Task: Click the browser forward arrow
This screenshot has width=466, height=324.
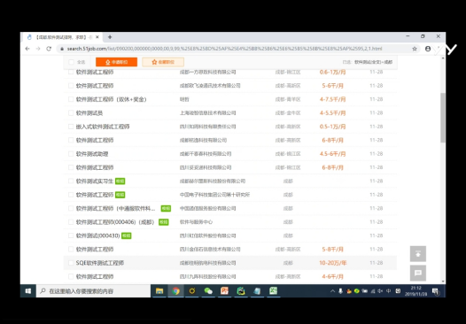Action: click(x=38, y=49)
